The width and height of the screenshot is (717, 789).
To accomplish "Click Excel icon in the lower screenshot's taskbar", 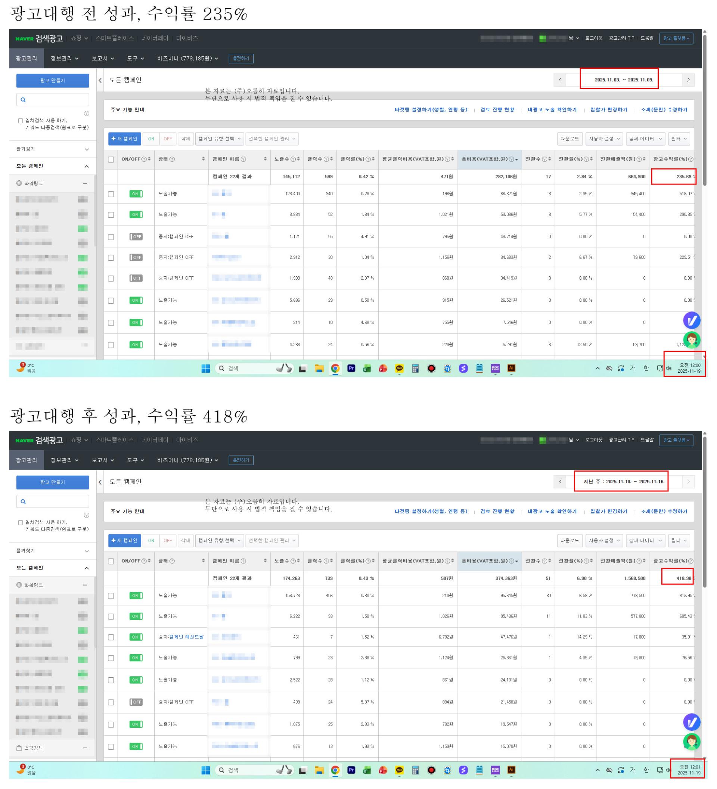I will click(x=367, y=770).
